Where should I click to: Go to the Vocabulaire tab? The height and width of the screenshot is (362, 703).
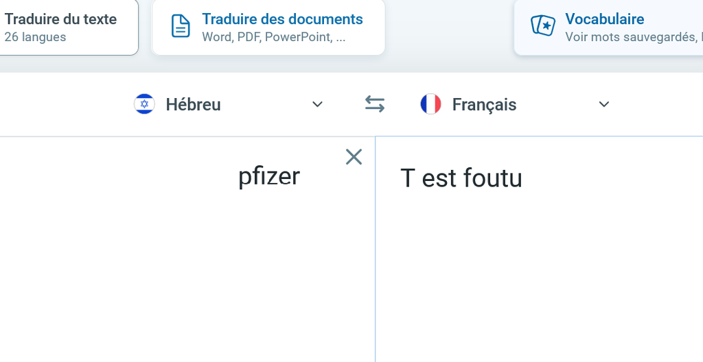(604, 19)
